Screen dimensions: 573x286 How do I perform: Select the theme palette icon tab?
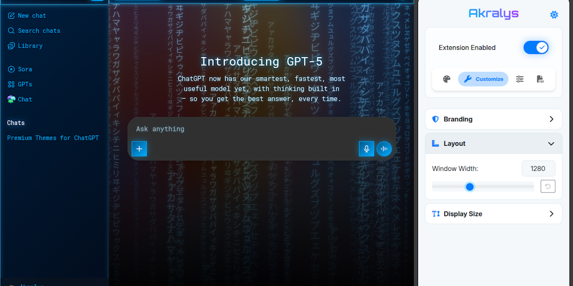[447, 79]
